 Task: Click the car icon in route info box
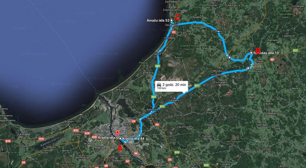[159, 85]
